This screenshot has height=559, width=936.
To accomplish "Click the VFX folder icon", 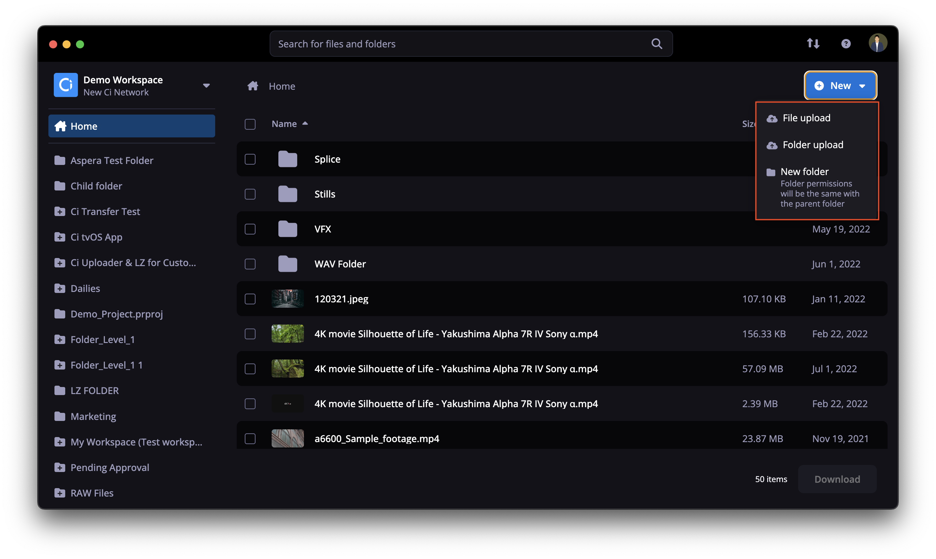I will pyautogui.click(x=287, y=229).
